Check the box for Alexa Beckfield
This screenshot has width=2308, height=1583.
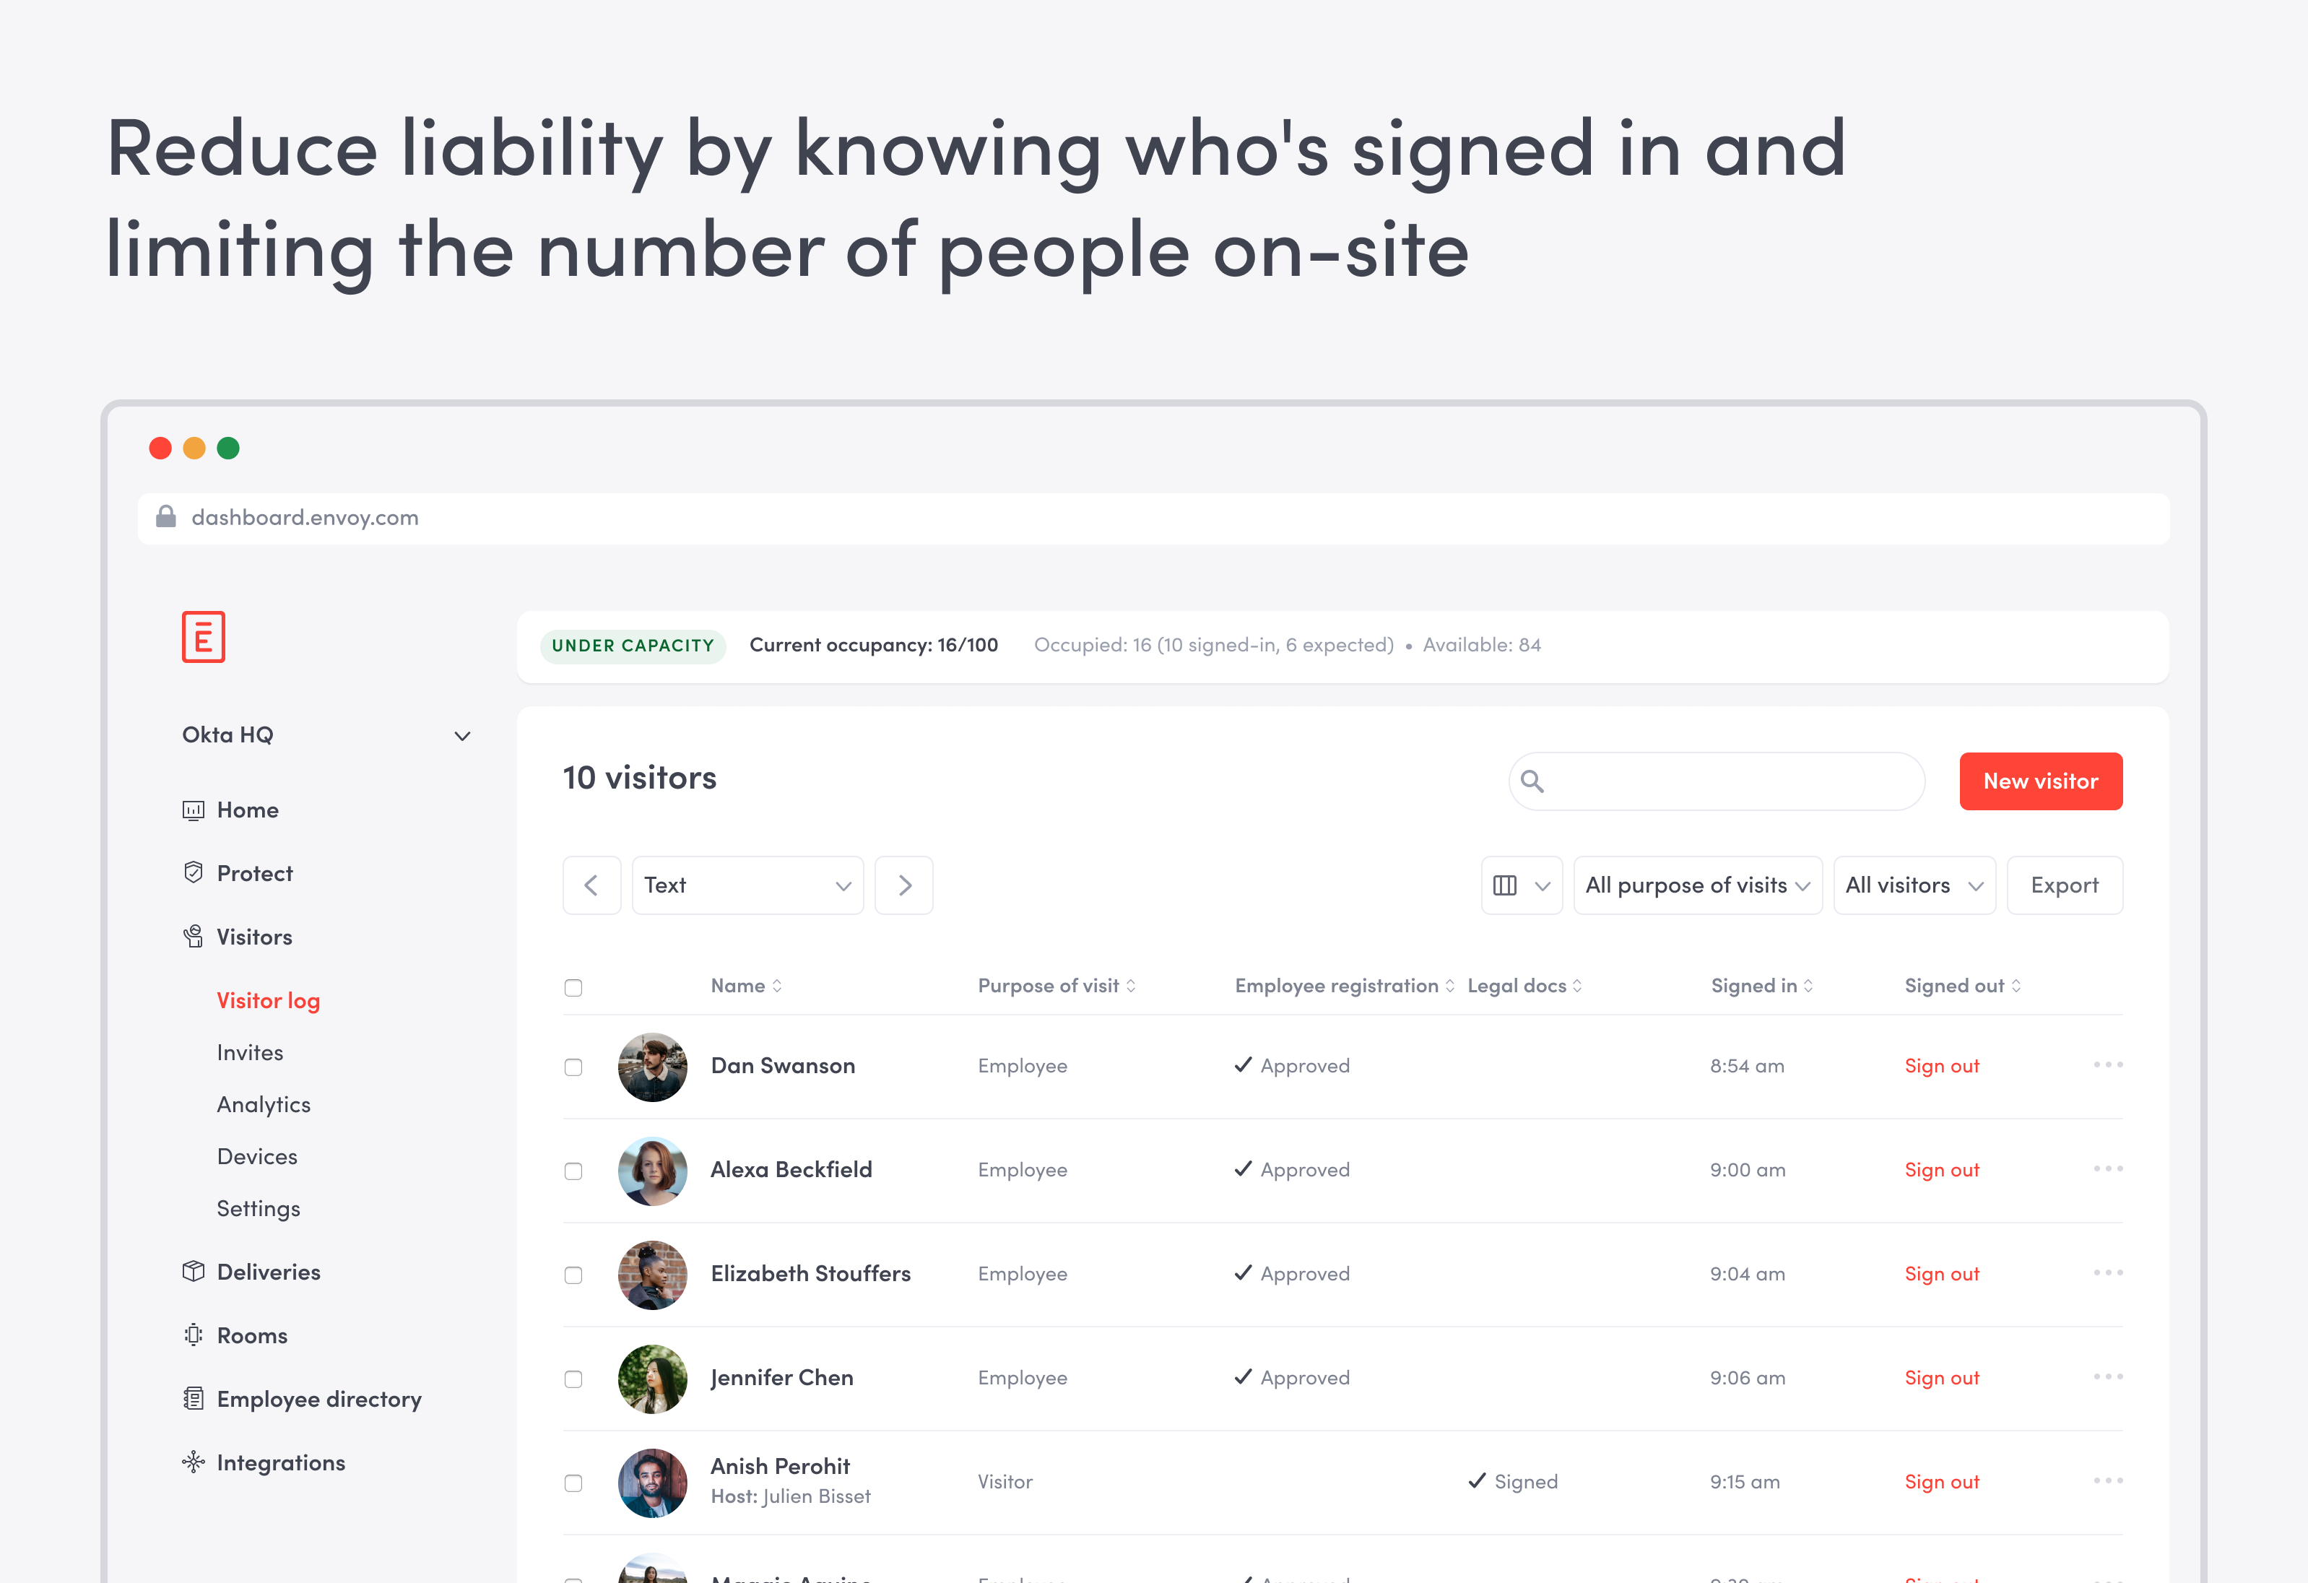[573, 1171]
